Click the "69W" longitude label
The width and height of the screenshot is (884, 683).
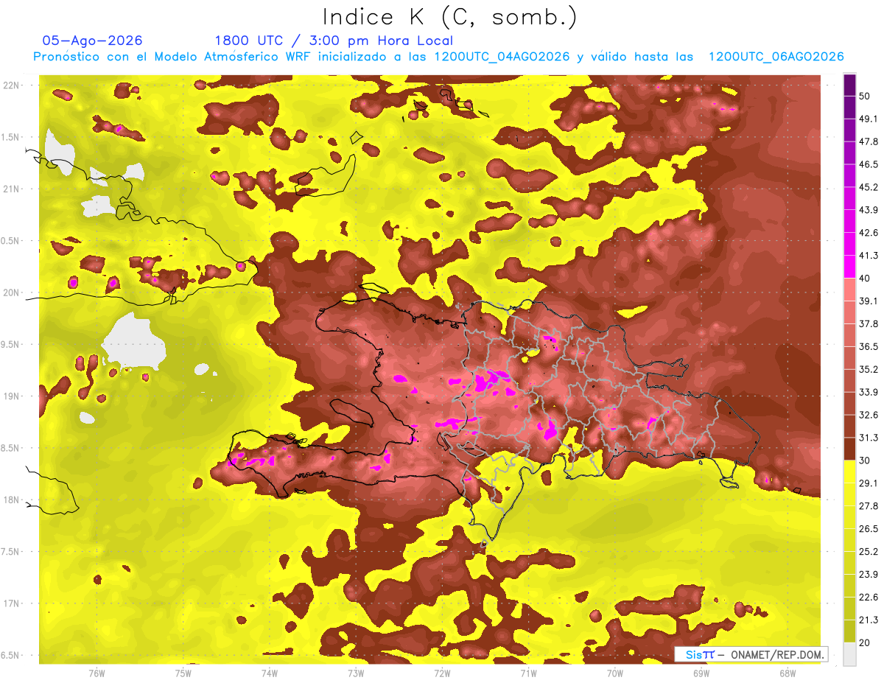point(701,673)
